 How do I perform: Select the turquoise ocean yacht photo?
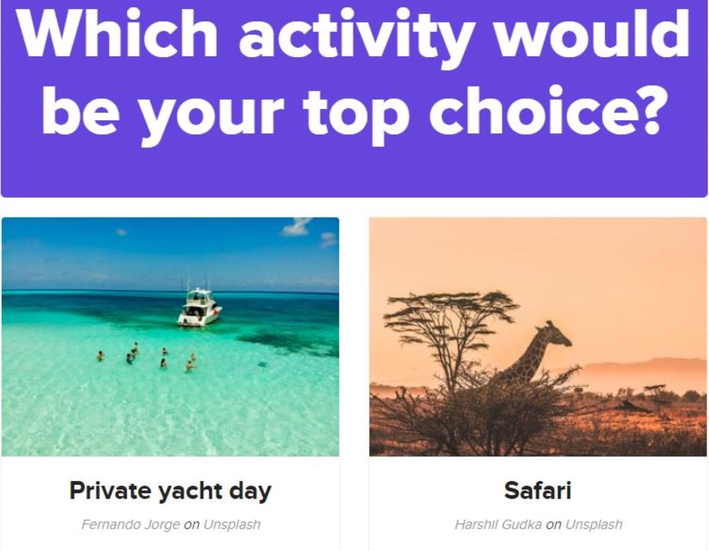click(170, 337)
